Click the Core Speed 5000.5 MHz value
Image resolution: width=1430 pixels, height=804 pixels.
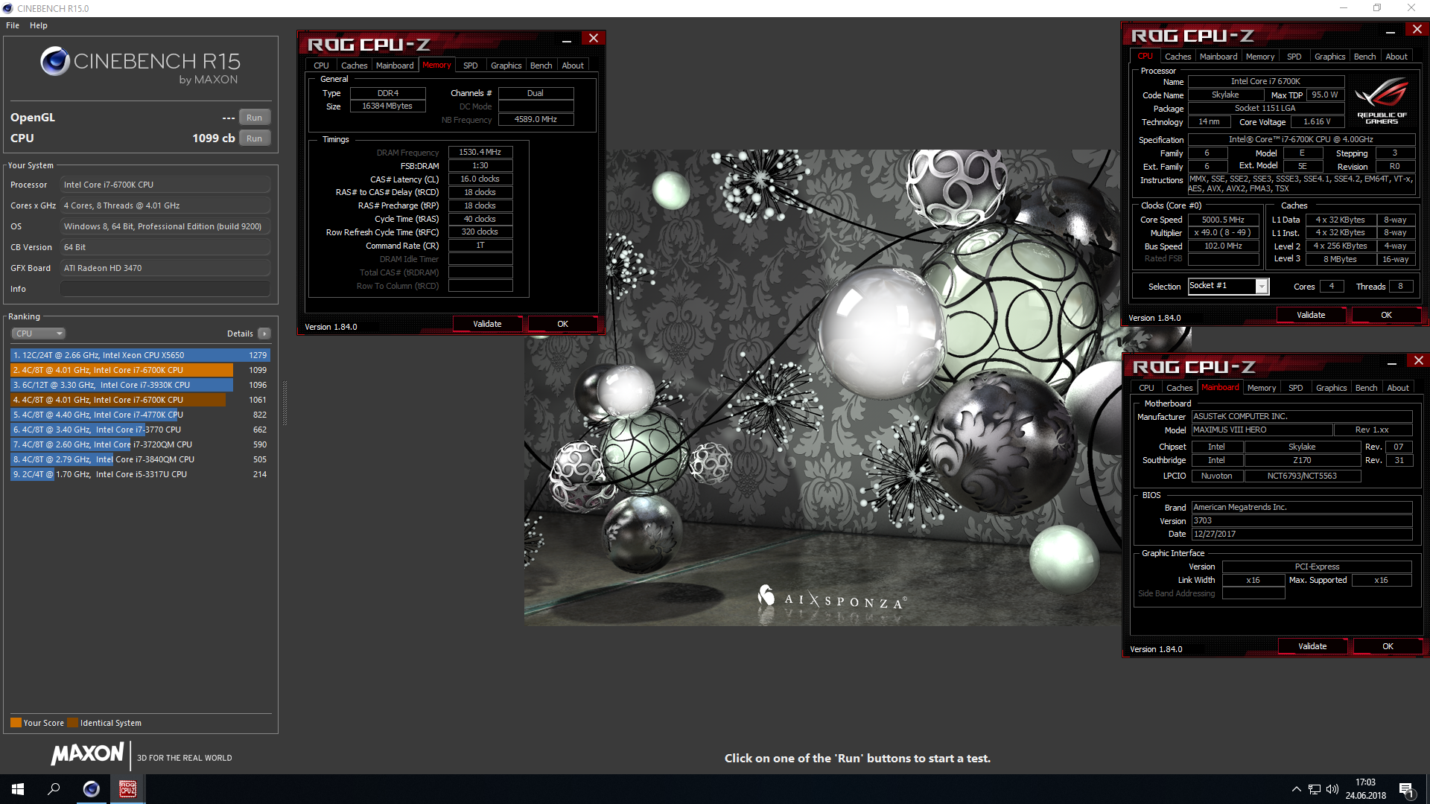pyautogui.click(x=1223, y=220)
